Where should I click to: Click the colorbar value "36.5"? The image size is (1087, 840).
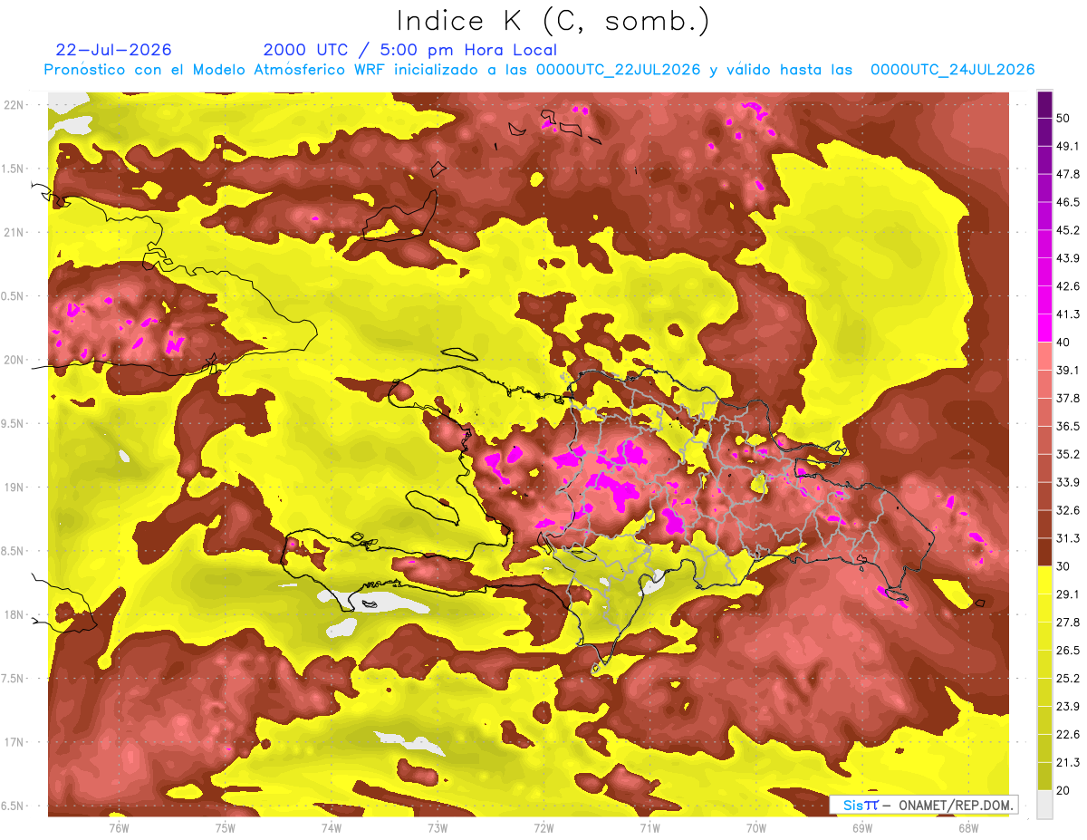coord(1068,426)
